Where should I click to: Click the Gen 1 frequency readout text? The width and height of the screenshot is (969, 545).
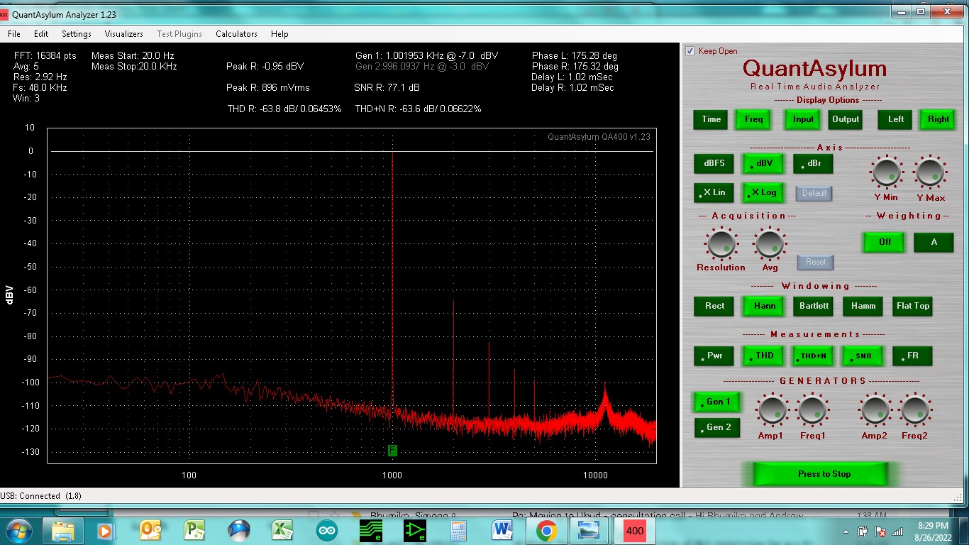(x=426, y=55)
